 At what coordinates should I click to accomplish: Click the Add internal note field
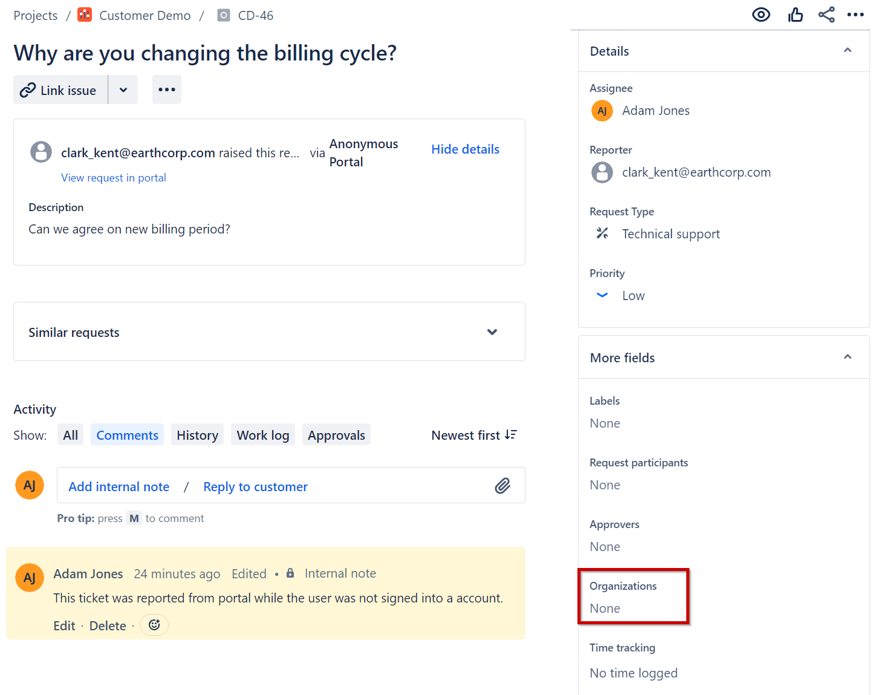click(x=119, y=486)
